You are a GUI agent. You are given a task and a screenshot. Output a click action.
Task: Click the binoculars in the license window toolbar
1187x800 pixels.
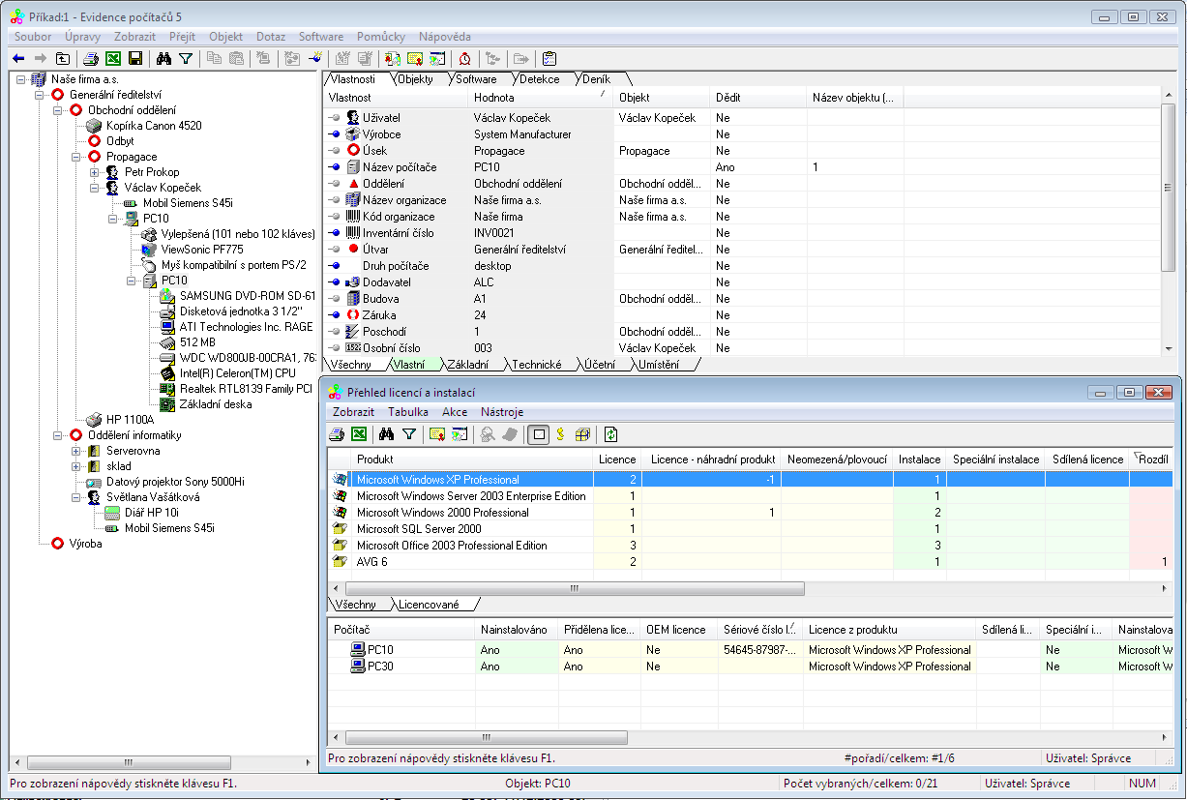click(x=387, y=434)
